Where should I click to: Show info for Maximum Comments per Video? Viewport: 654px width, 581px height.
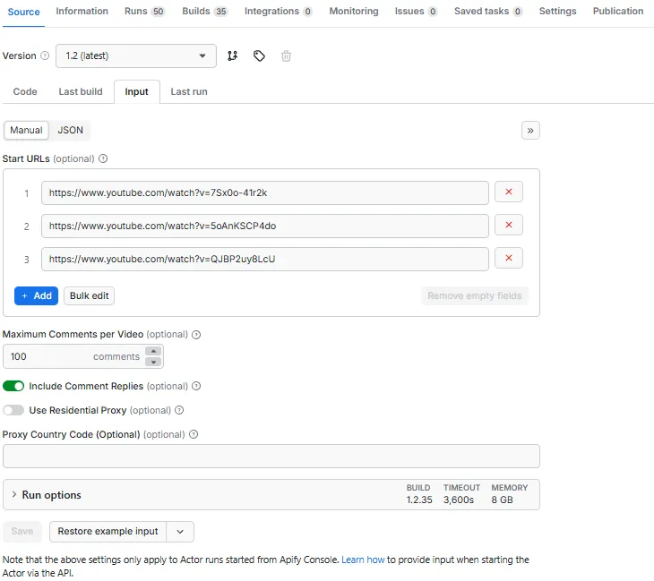(x=196, y=335)
